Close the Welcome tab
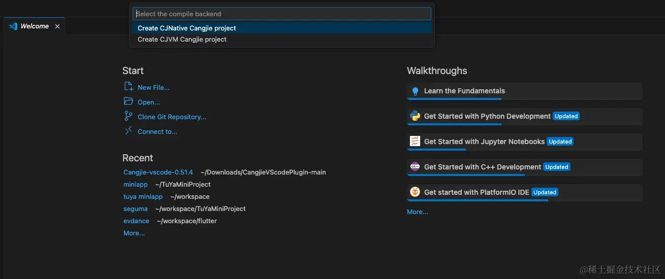This screenshot has width=665, height=279. tap(57, 26)
